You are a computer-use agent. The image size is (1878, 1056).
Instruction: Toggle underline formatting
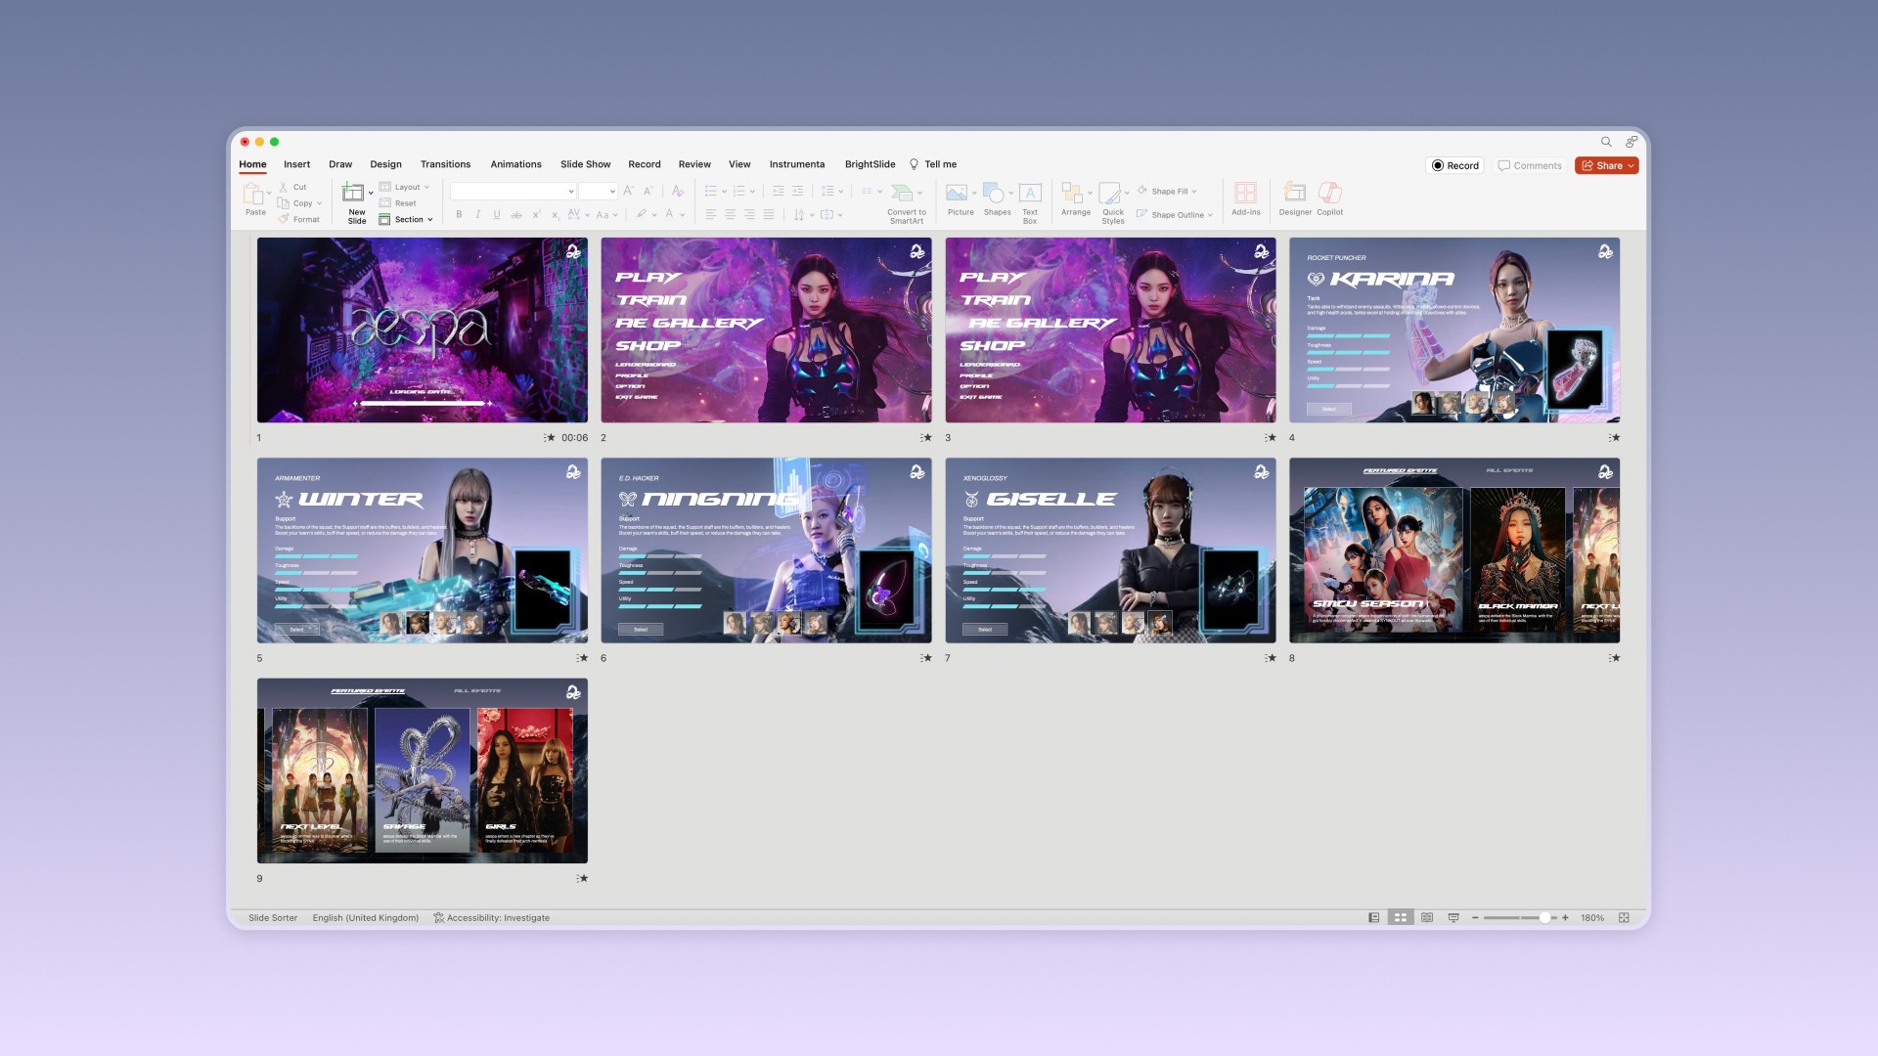[x=497, y=214]
